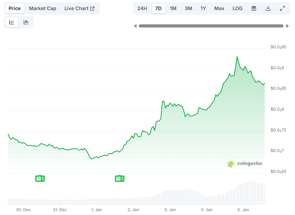Switch to the Market Cap tab
The image size is (295, 215).
pos(42,8)
